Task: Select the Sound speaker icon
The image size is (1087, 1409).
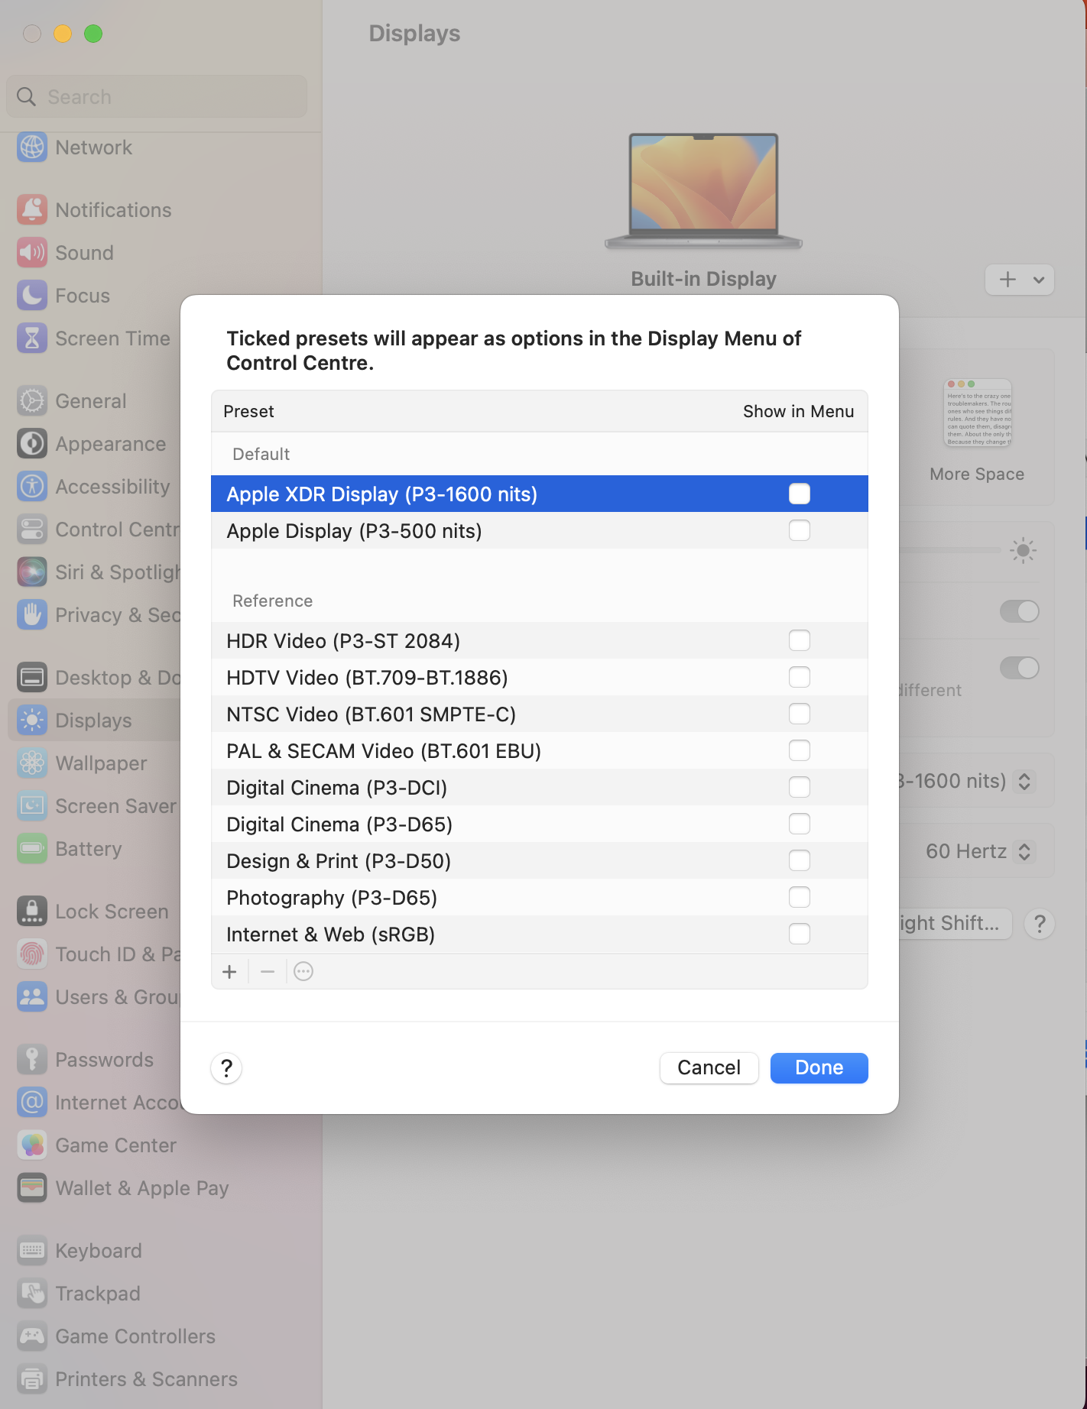Action: [x=32, y=253]
